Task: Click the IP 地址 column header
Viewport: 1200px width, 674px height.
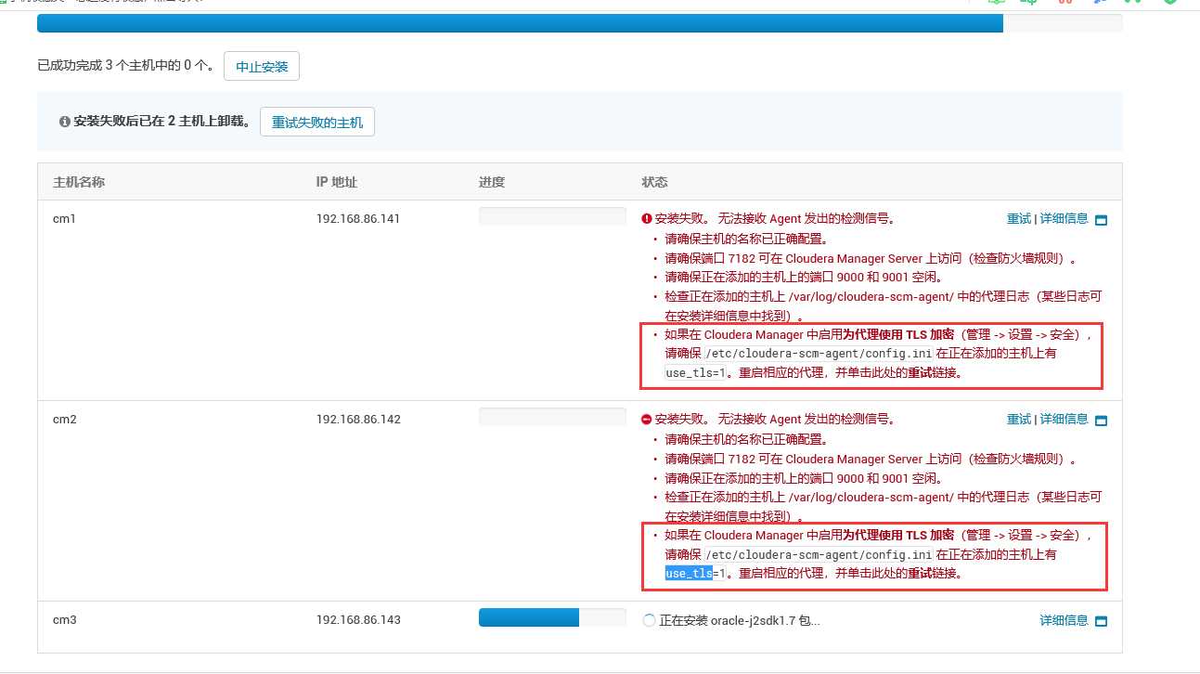Action: [x=337, y=182]
